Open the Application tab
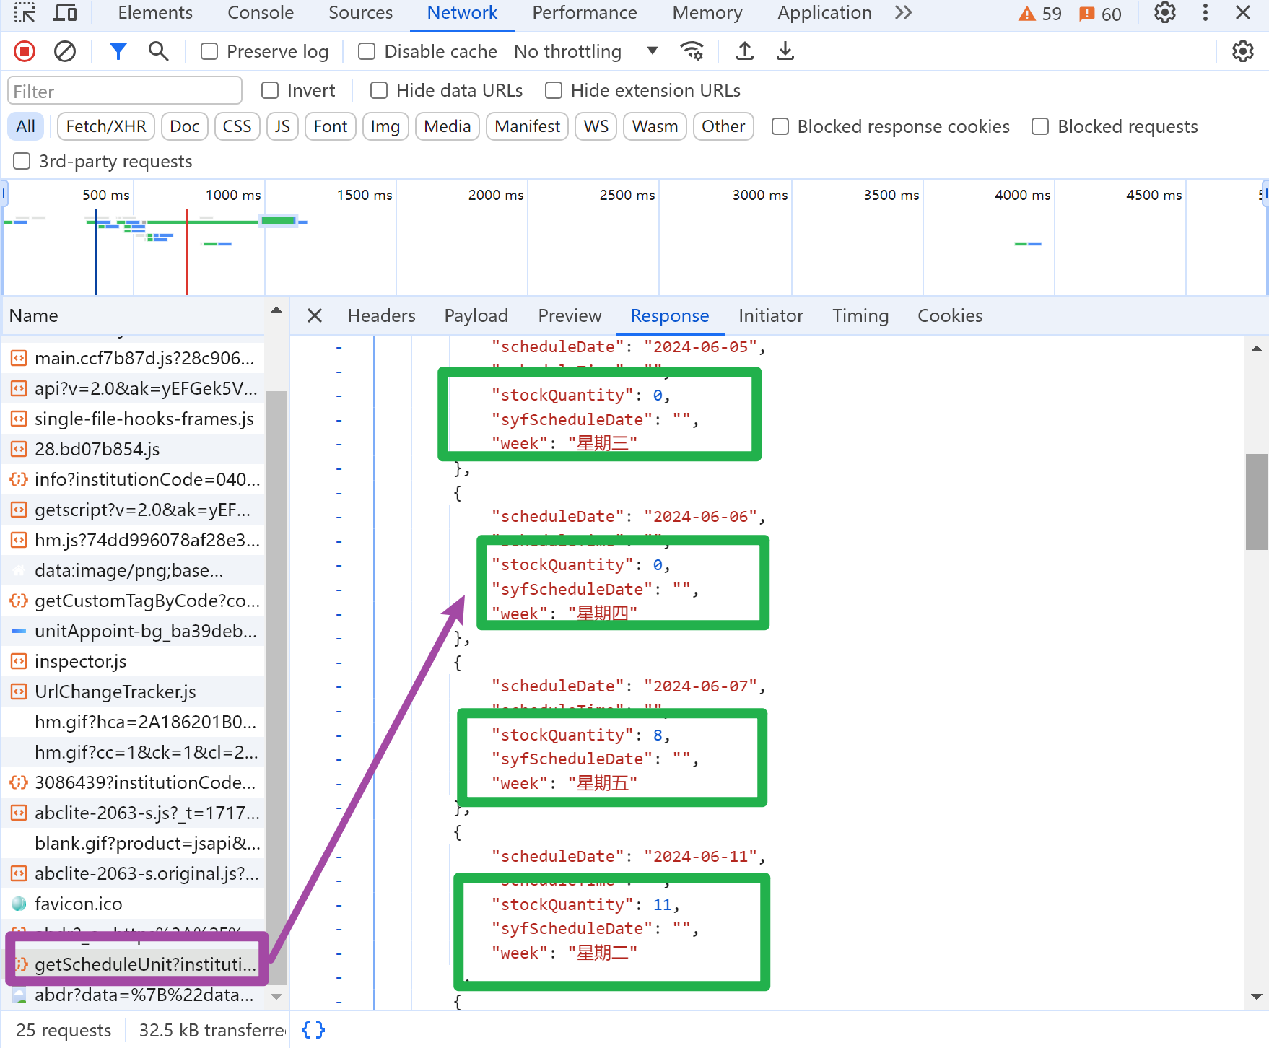1269x1048 pixels. pyautogui.click(x=824, y=13)
